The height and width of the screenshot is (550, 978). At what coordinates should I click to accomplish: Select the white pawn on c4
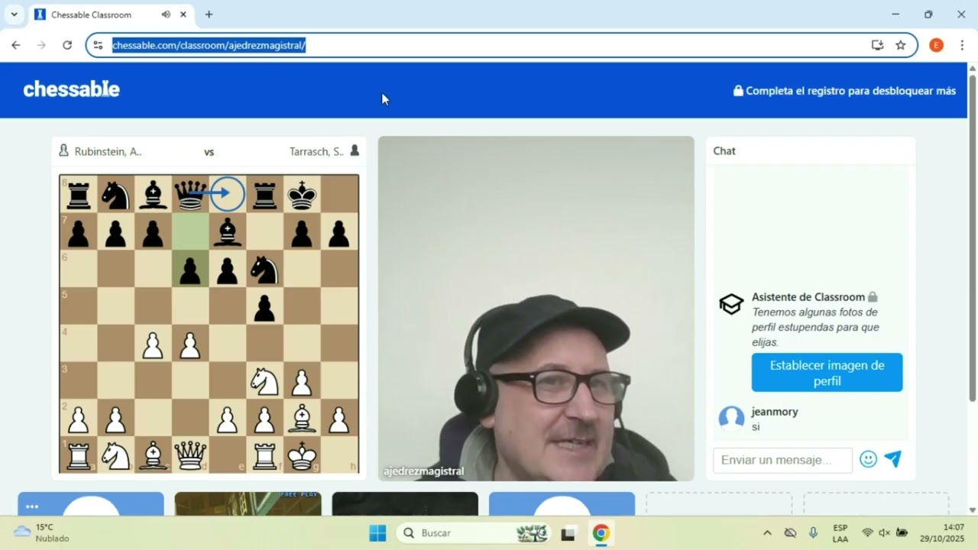tap(153, 344)
